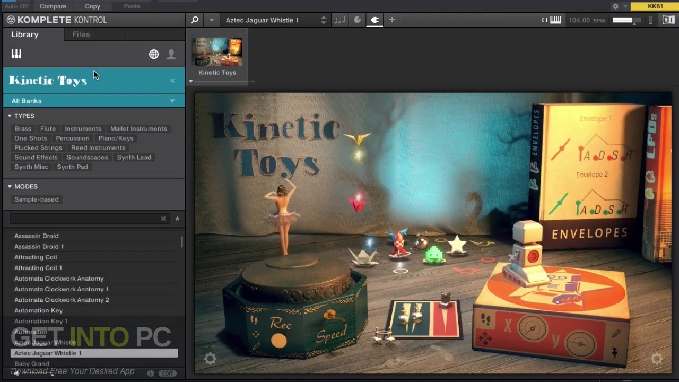
Task: Switch to the Files tab
Action: click(81, 34)
